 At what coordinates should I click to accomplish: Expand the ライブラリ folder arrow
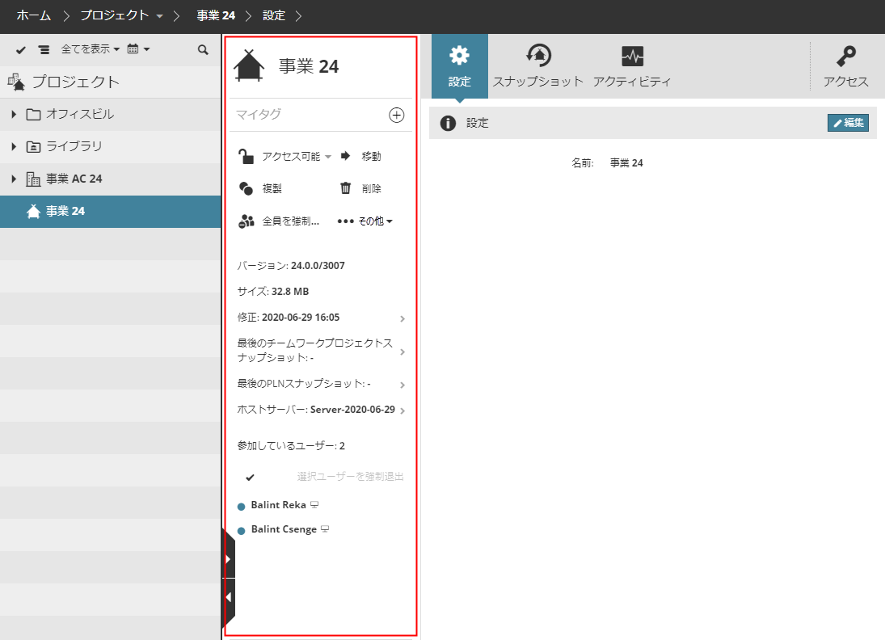pos(14,147)
